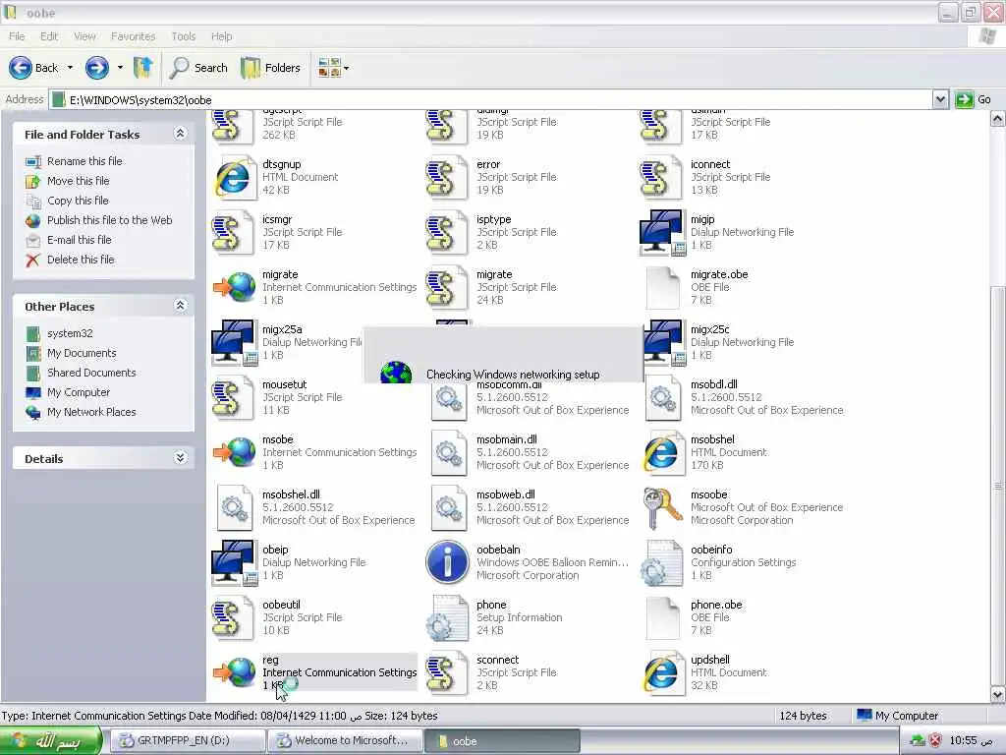Select the phone.obe file icon
Screen dimensions: 1006x755
662,618
